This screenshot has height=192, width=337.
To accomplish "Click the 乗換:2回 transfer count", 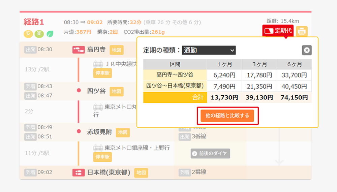I will coord(108,32).
